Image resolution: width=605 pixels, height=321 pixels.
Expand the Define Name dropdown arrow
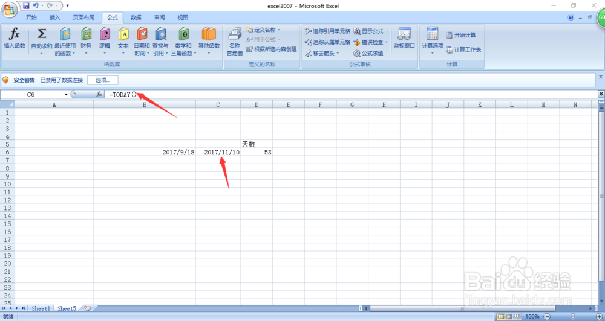tap(279, 30)
